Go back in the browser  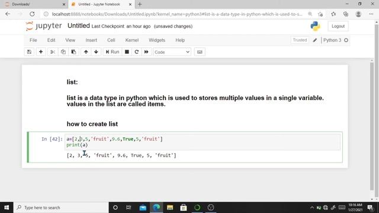coord(8,14)
